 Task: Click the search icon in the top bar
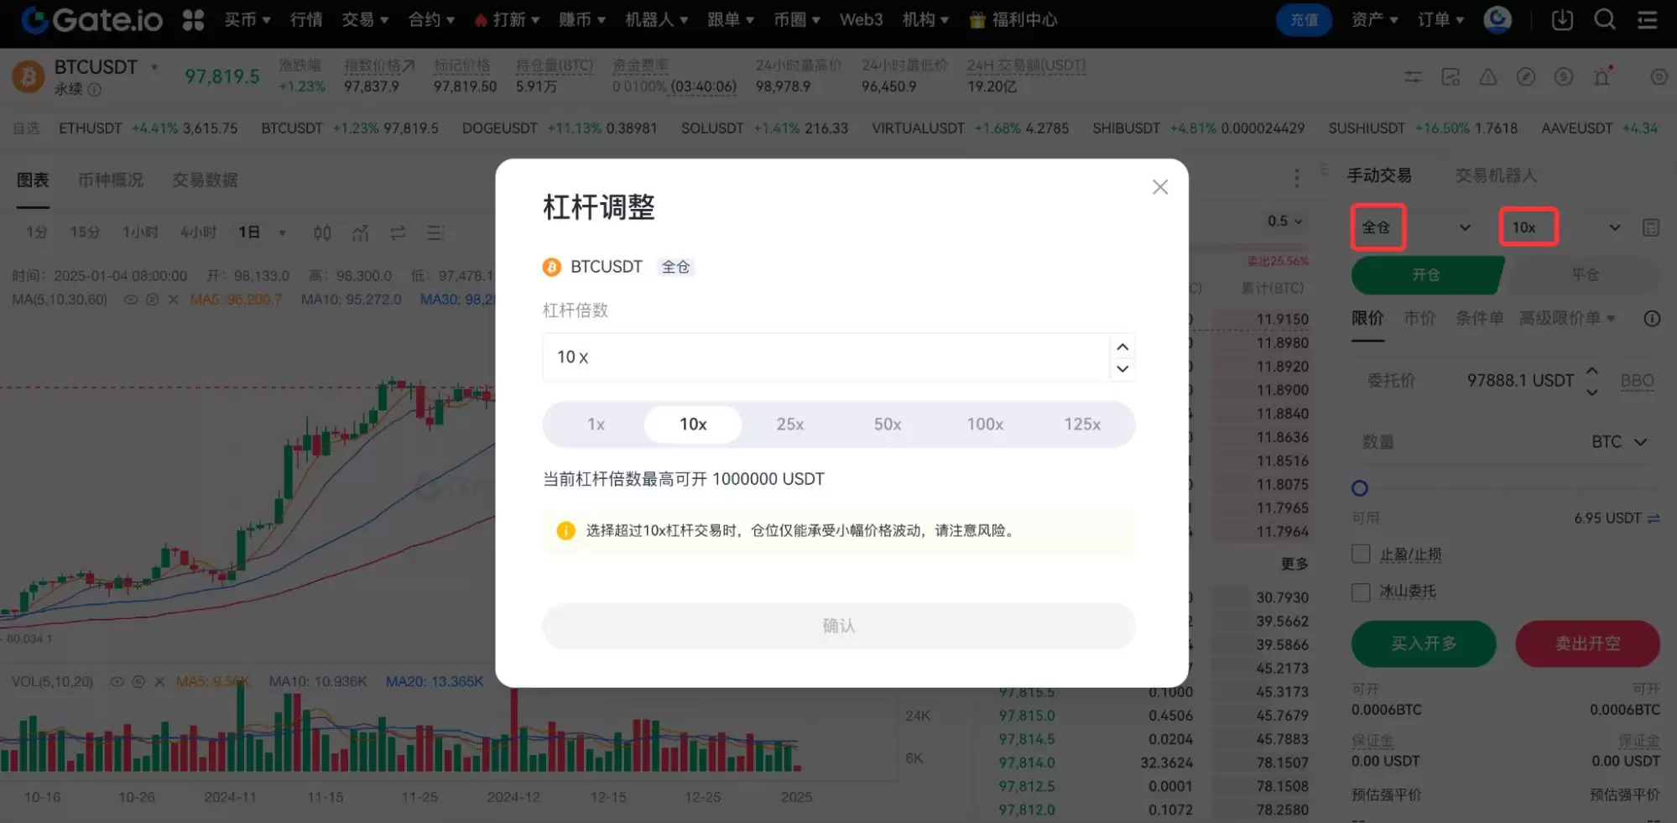pyautogui.click(x=1605, y=19)
